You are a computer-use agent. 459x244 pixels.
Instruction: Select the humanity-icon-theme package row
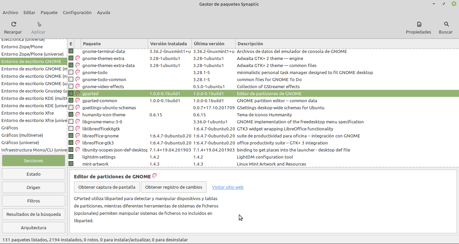(x=262, y=115)
